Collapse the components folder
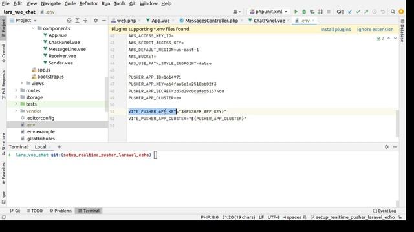Screen dimensions: 414x232 coord(33,28)
